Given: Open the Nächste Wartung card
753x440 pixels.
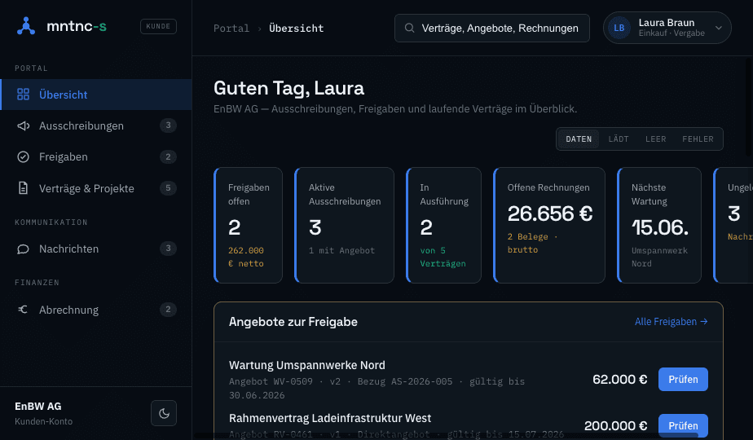Looking at the screenshot, I should [x=658, y=225].
